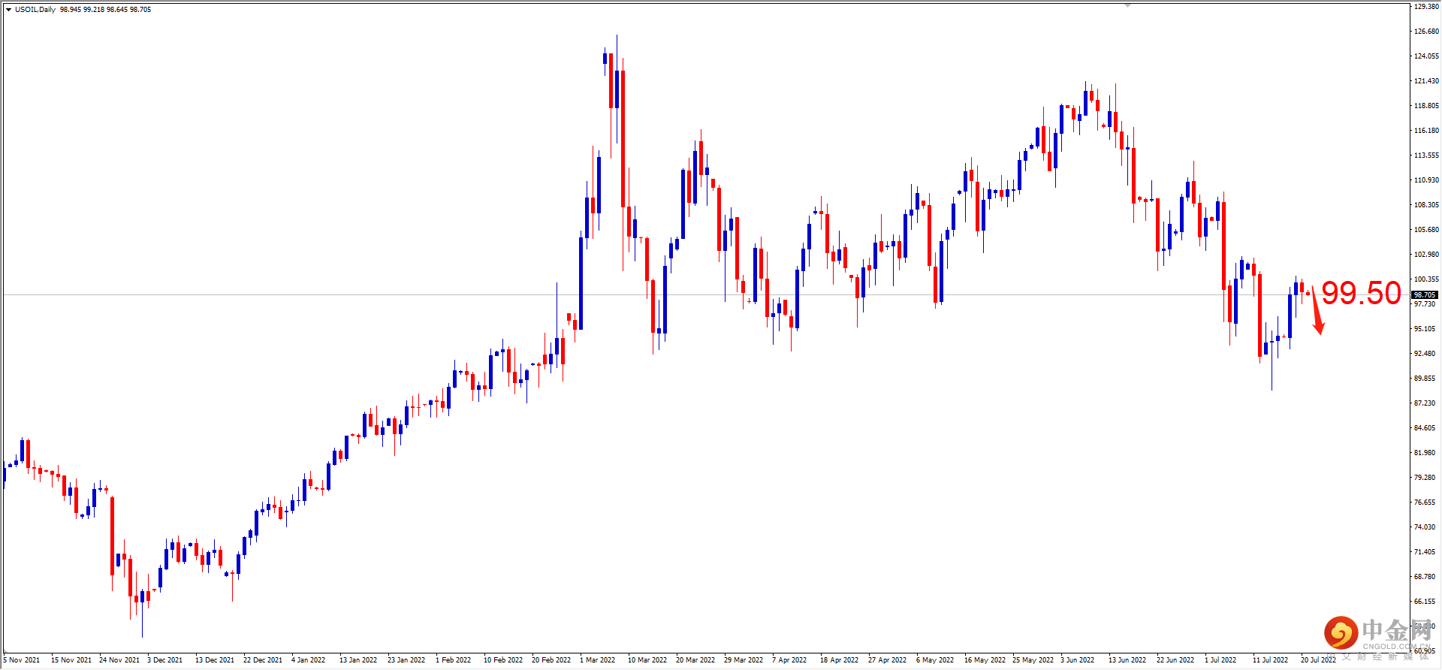Viewport: 1442px width, 670px height.
Task: Click the 29 Mar 2022 date label
Action: tap(744, 660)
